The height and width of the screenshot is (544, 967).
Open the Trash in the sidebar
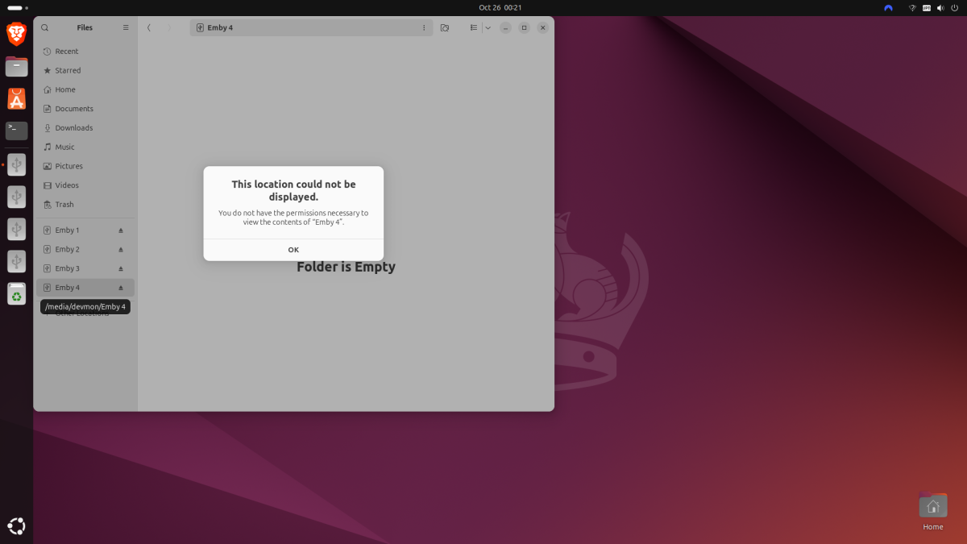[63, 204]
